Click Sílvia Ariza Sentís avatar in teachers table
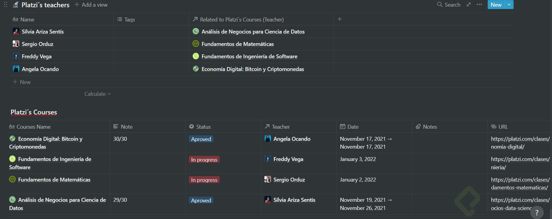 coord(16,31)
